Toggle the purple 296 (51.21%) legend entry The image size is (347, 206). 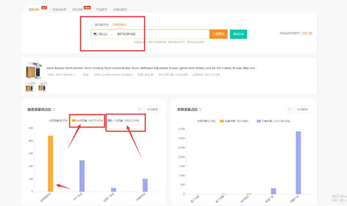tap(123, 121)
